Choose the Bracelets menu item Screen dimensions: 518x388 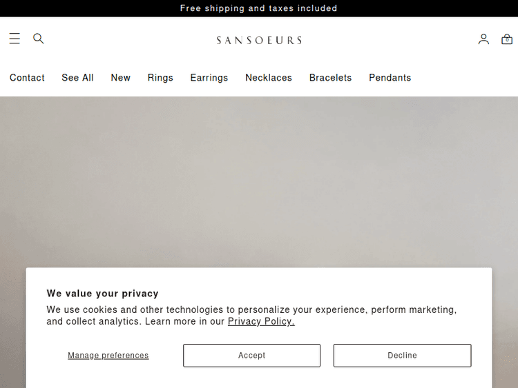[x=330, y=78]
